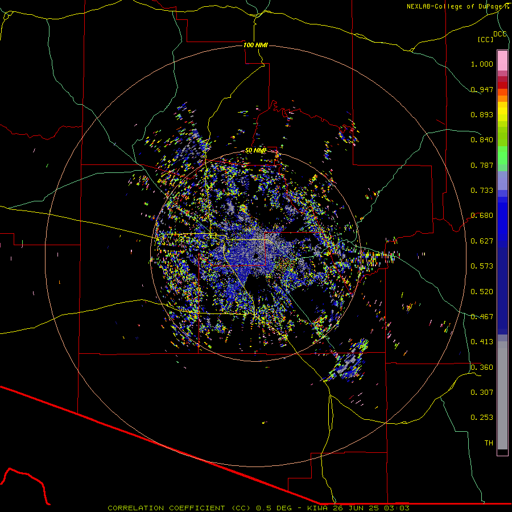Click the 0.307 legend value
The image size is (512, 512).
(482, 393)
